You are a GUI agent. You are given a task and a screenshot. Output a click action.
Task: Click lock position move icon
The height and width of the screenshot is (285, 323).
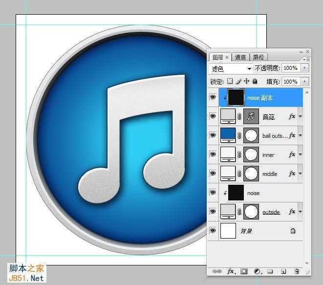pyautogui.click(x=246, y=82)
